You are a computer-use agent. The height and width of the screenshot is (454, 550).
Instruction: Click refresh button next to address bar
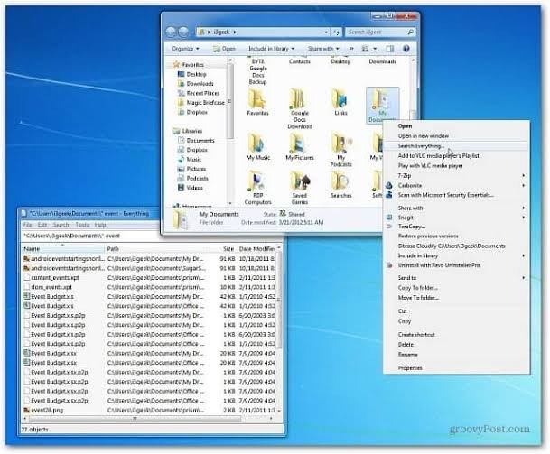[336, 32]
